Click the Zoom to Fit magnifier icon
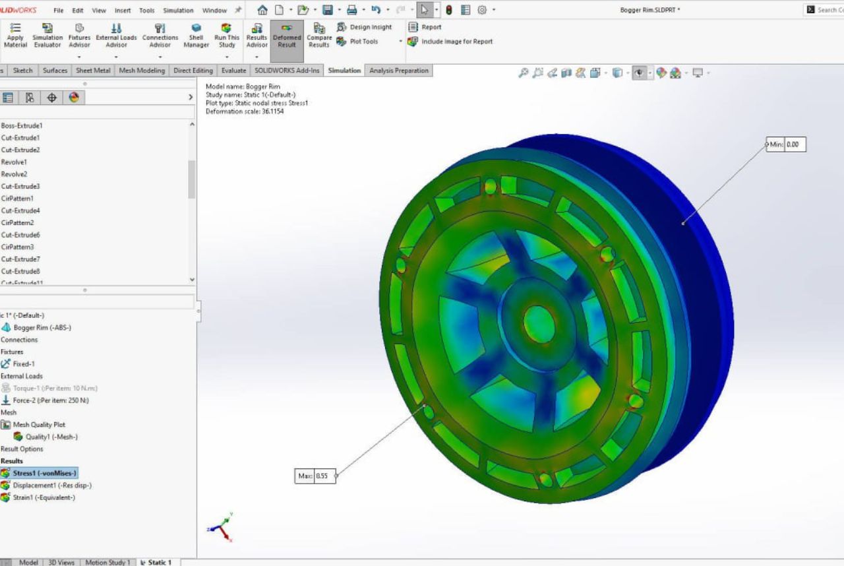 pos(524,73)
